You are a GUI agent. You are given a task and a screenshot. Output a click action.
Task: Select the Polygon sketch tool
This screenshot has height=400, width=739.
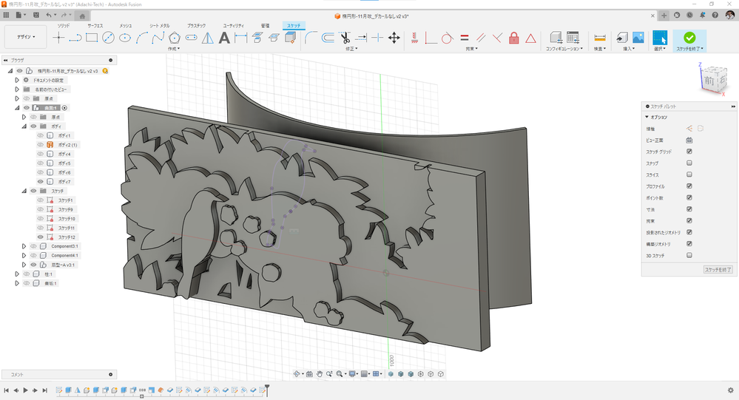tap(175, 38)
